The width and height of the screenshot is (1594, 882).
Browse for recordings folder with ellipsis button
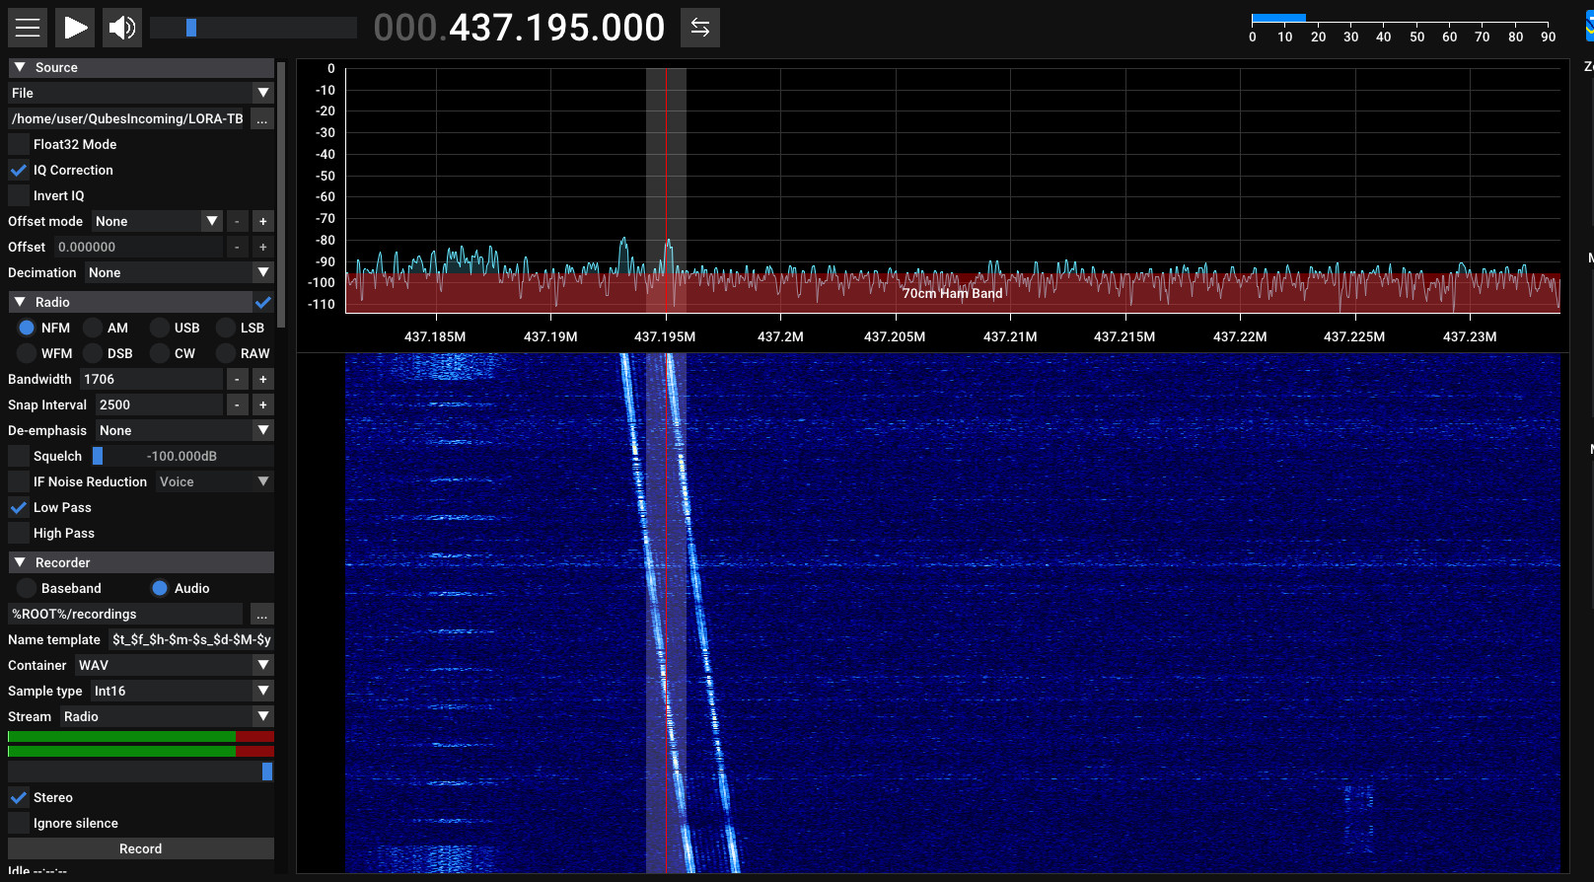tap(261, 615)
